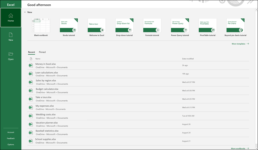Open the Drop-down tutorial template
258x150 pixels.
124,27
